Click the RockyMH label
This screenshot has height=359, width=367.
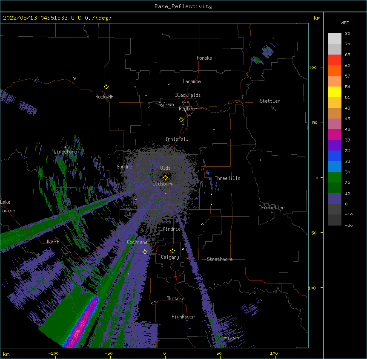pos(104,97)
